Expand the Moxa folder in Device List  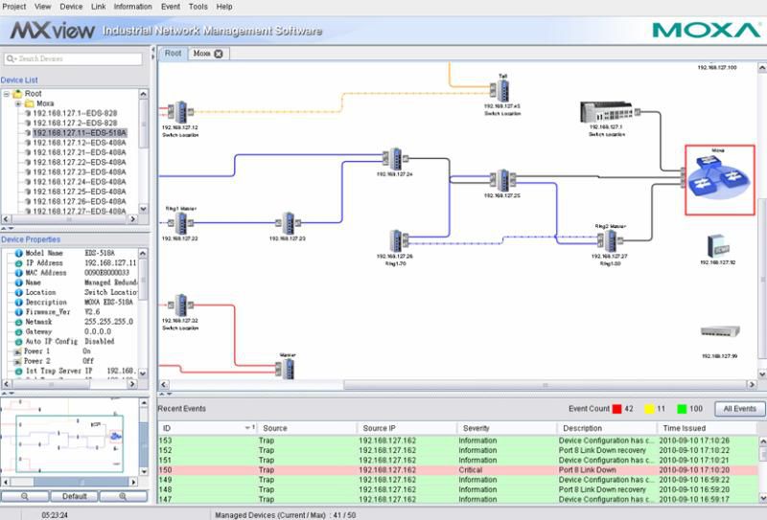tap(18, 103)
